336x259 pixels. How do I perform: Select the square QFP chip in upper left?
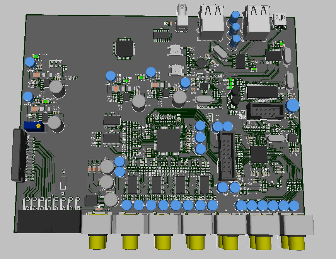pos(124,48)
